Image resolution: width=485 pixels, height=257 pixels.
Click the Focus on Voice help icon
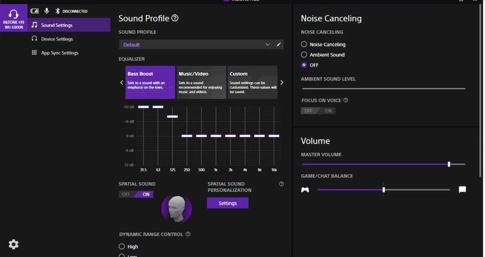[346, 100]
